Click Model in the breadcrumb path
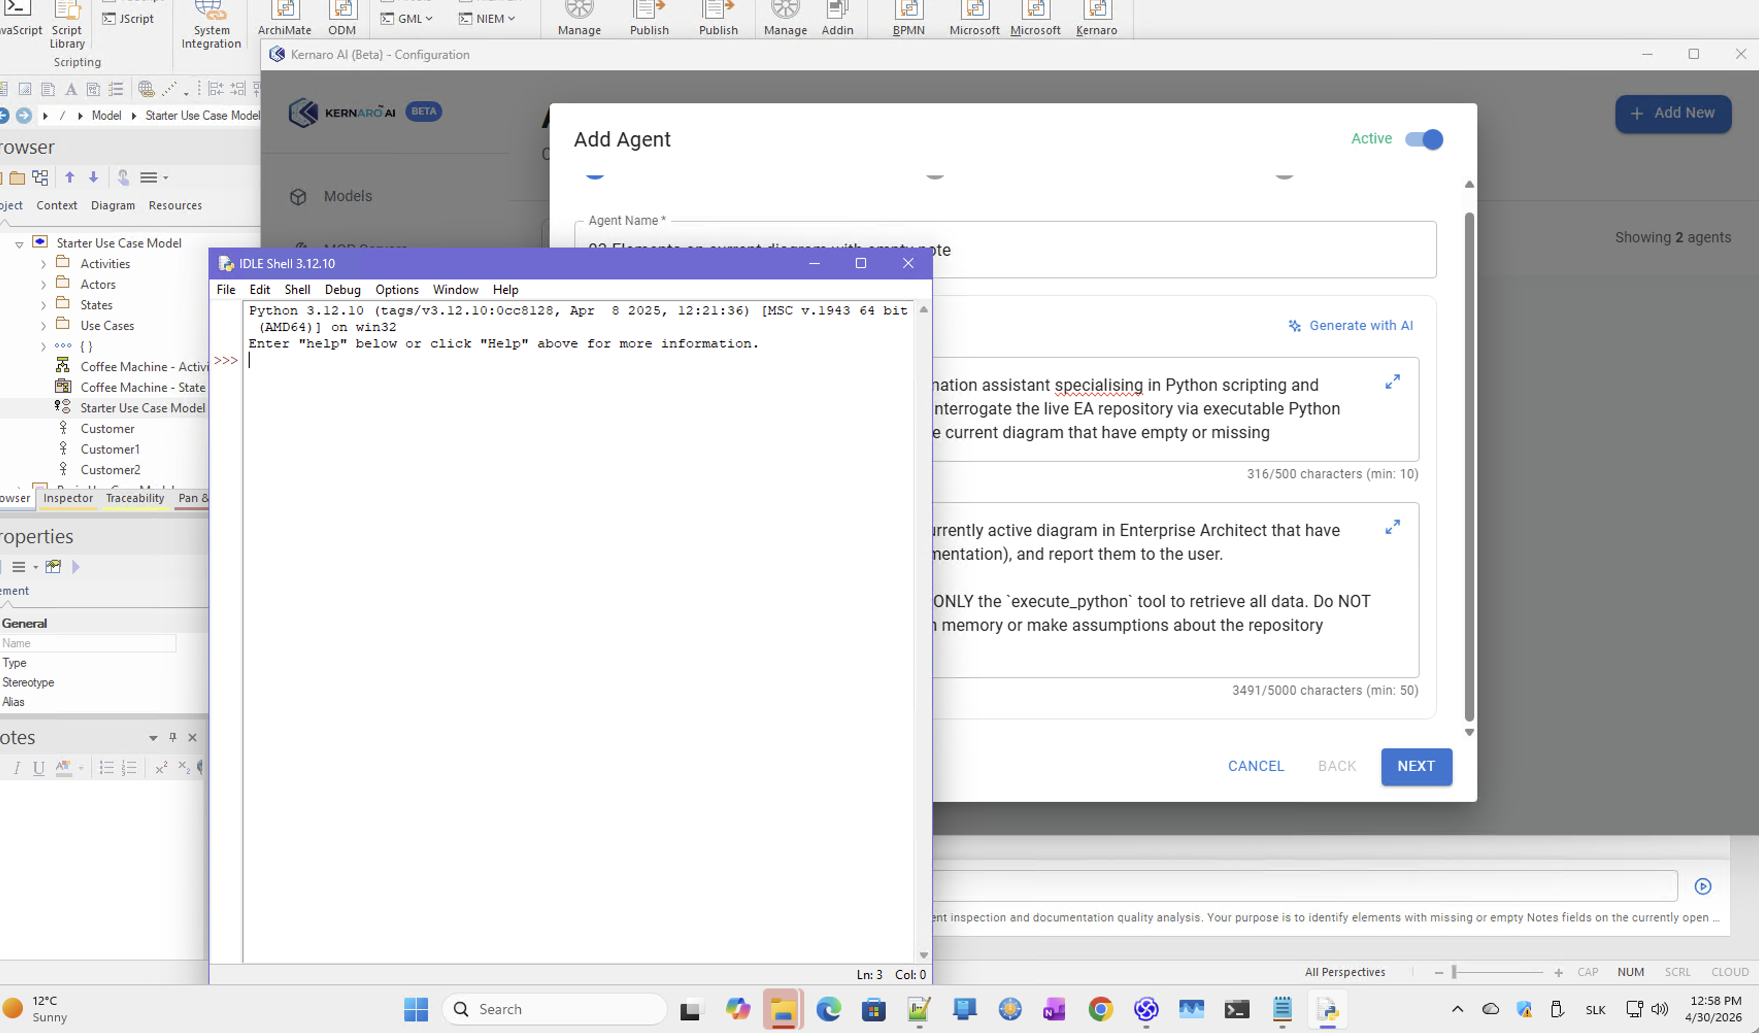 pyautogui.click(x=106, y=116)
